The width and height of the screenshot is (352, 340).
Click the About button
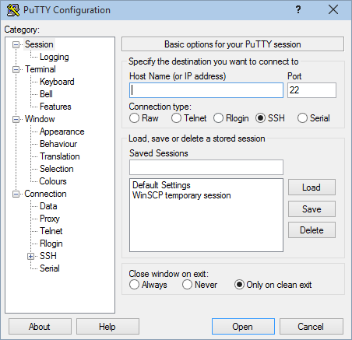pyautogui.click(x=40, y=327)
